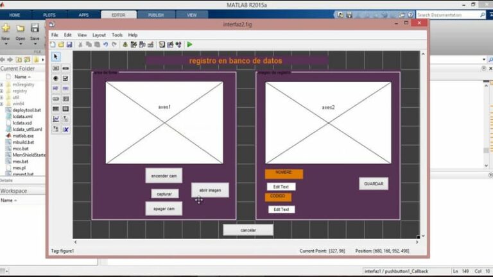
Task: Click the GUARDAR button
Action: pos(374,183)
